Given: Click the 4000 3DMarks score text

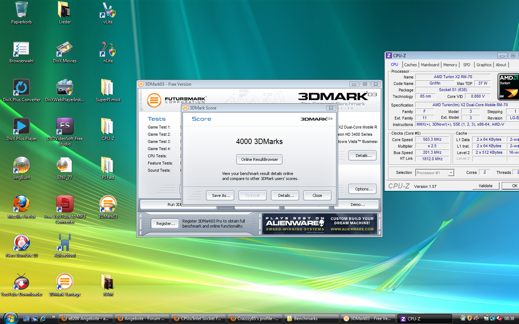Looking at the screenshot, I should (x=259, y=141).
